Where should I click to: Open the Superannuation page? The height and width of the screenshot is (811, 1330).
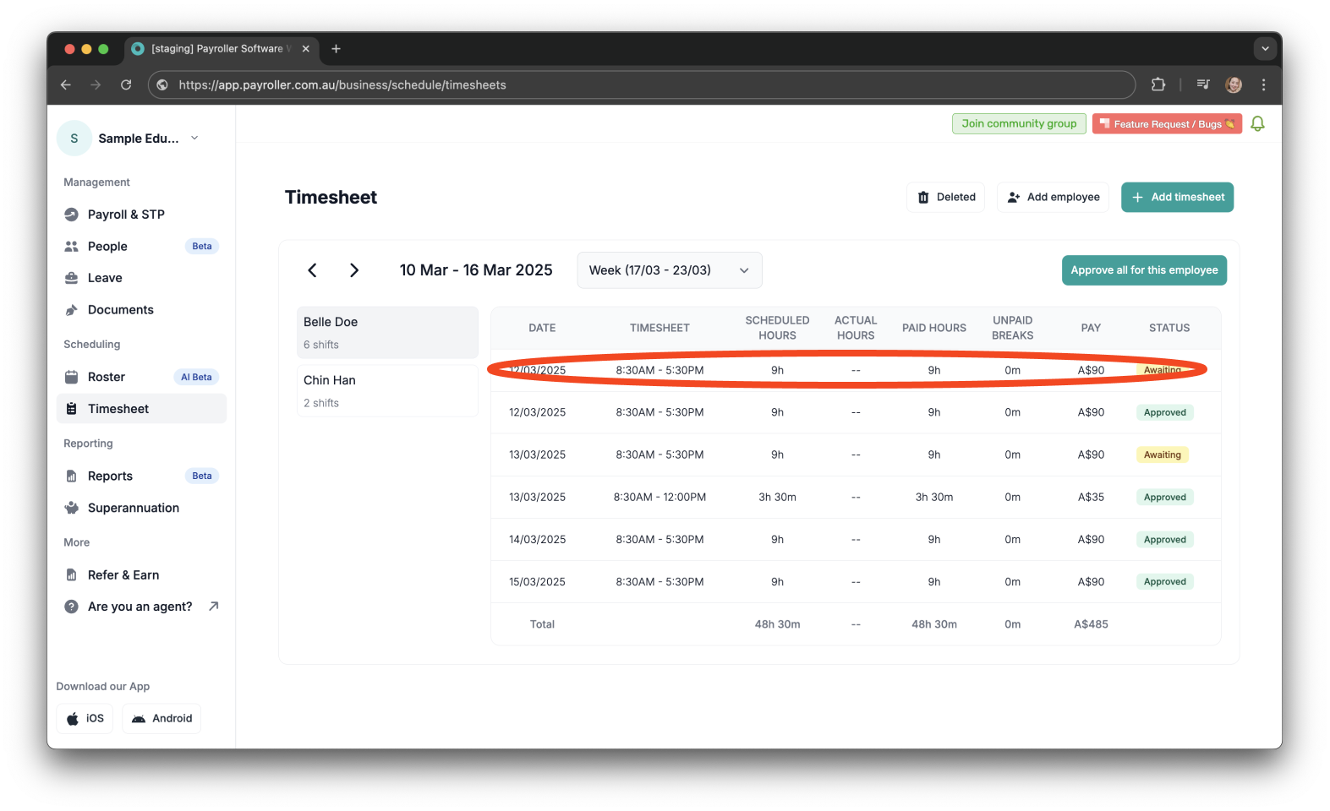click(x=141, y=508)
